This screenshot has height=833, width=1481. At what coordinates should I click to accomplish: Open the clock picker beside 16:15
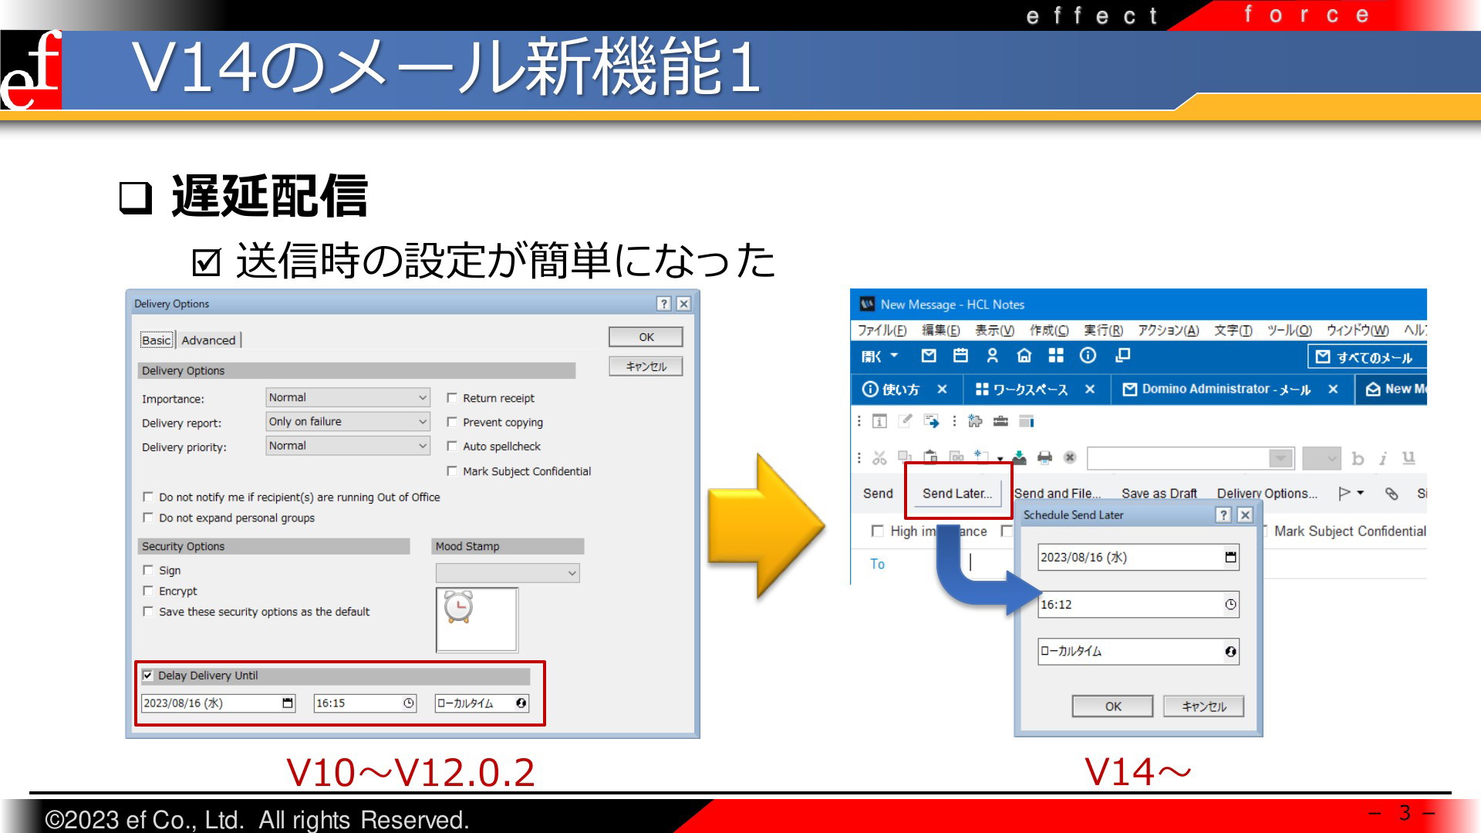tap(409, 703)
